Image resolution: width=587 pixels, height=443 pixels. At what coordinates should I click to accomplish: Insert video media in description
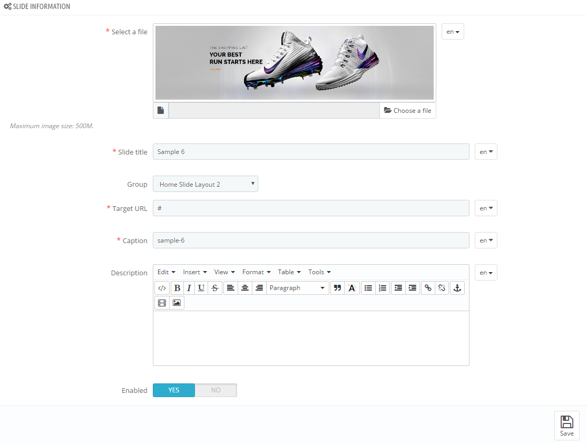(162, 303)
